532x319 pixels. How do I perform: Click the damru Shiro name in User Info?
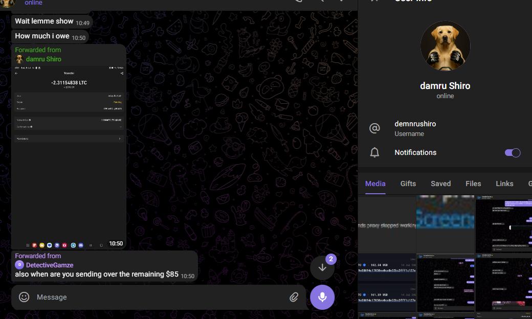pyautogui.click(x=445, y=86)
